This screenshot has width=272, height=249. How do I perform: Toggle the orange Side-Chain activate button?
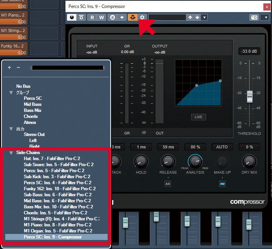133,17
